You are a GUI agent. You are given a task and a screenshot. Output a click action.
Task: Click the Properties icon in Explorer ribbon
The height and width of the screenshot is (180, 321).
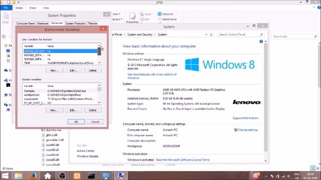point(132,18)
